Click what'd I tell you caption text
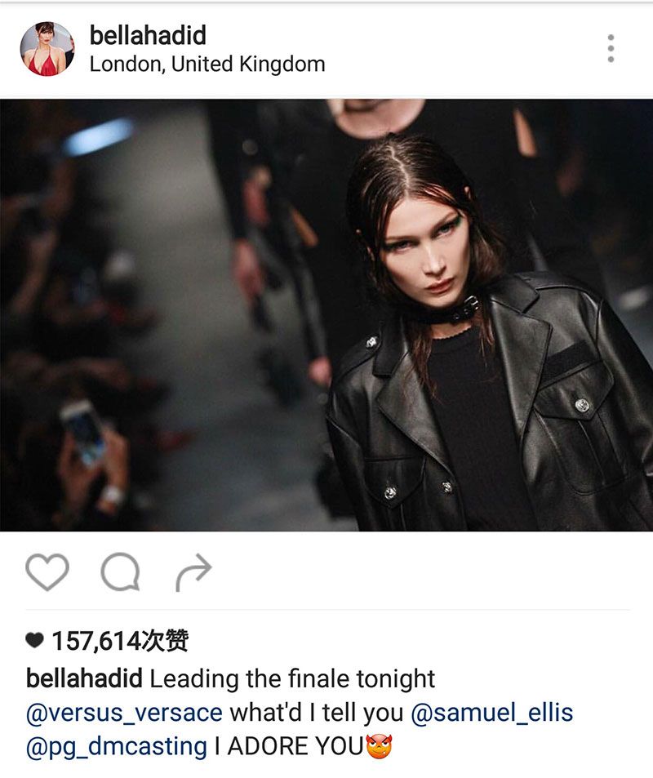Image resolution: width=653 pixels, height=778 pixels. 317,713
